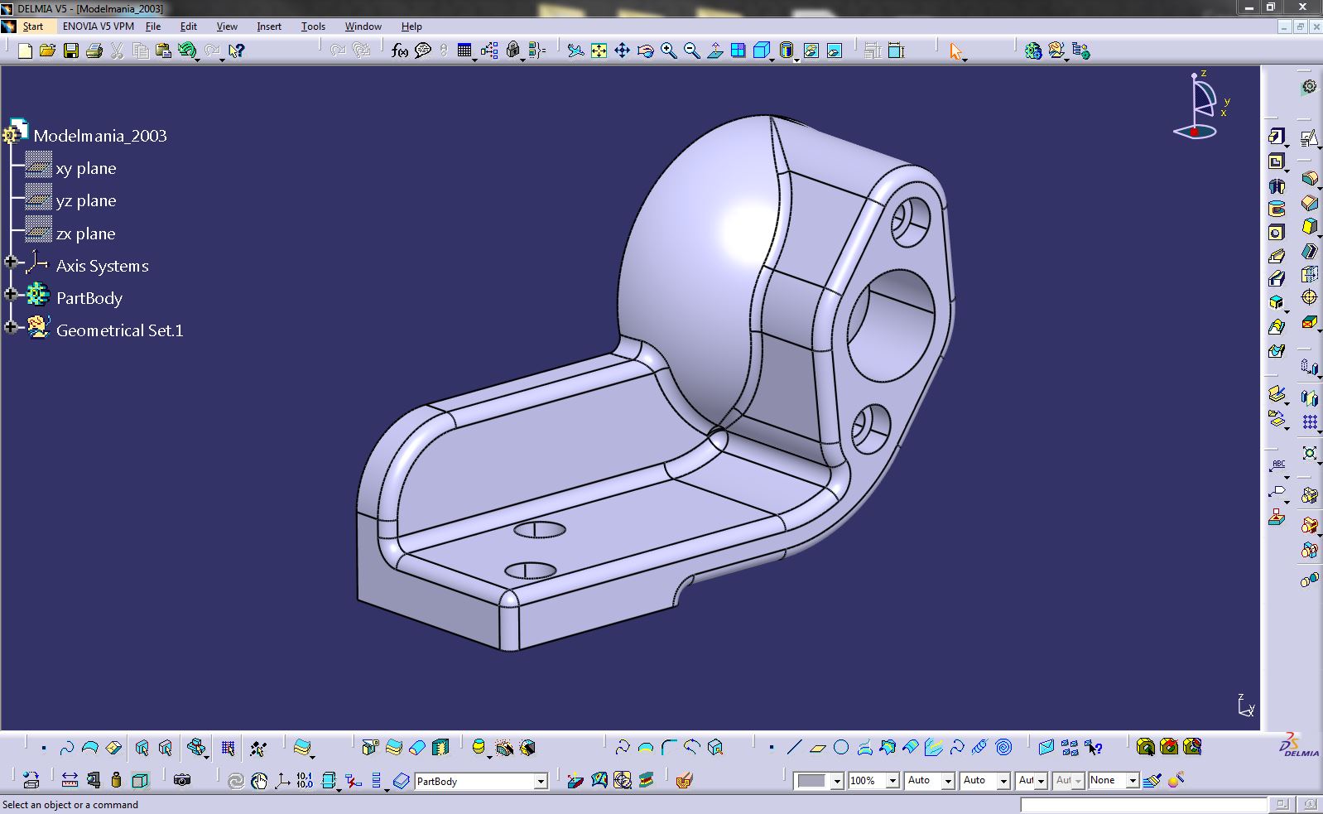Expand the Geometrical Set.1 tree node
The height and width of the screenshot is (814, 1323).
tap(11, 327)
